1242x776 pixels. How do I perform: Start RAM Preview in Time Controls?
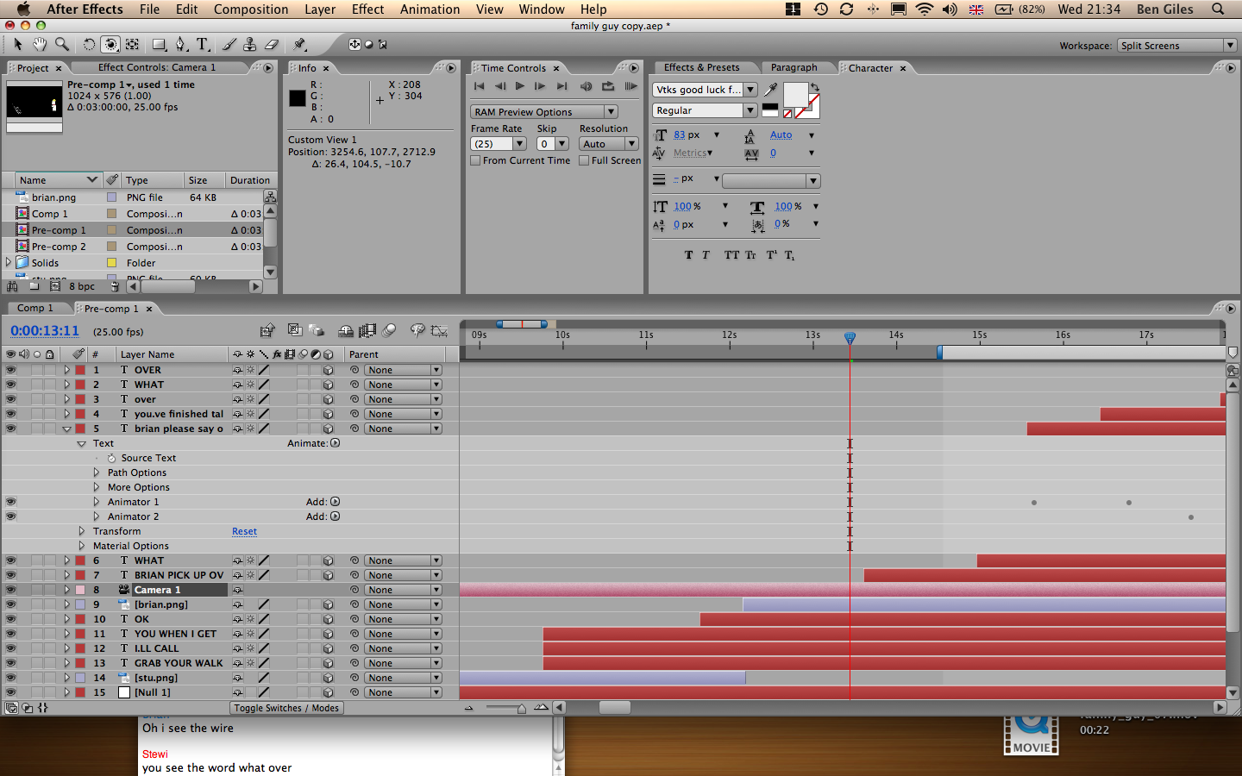(631, 86)
